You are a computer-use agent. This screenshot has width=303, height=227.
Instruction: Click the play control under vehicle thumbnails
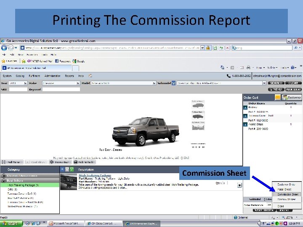tap(200, 147)
